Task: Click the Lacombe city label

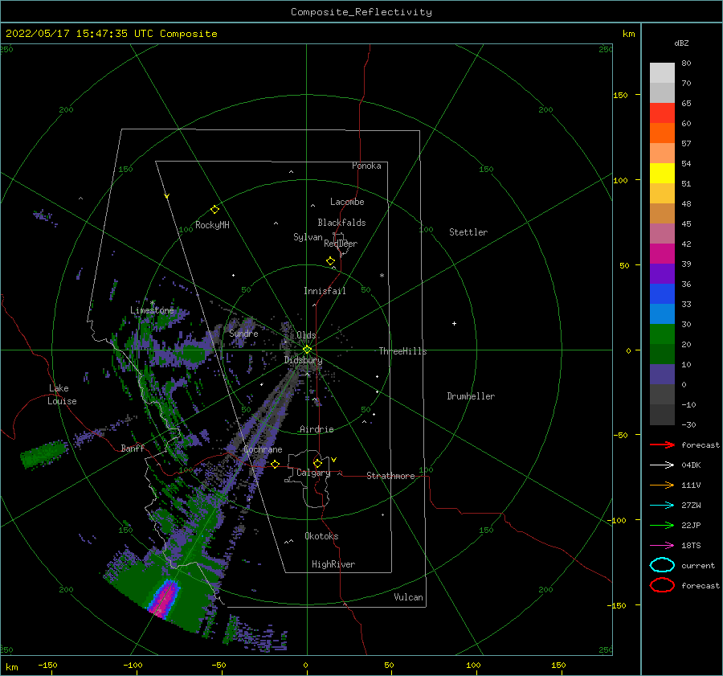Action: point(347,202)
